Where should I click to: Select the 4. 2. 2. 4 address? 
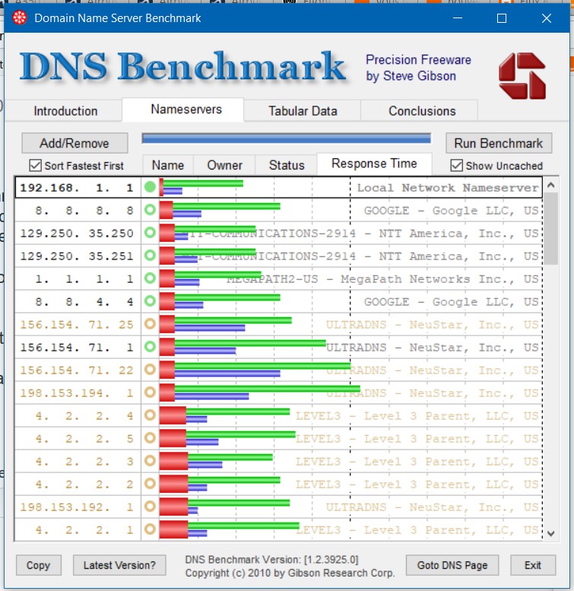pyautogui.click(x=84, y=415)
